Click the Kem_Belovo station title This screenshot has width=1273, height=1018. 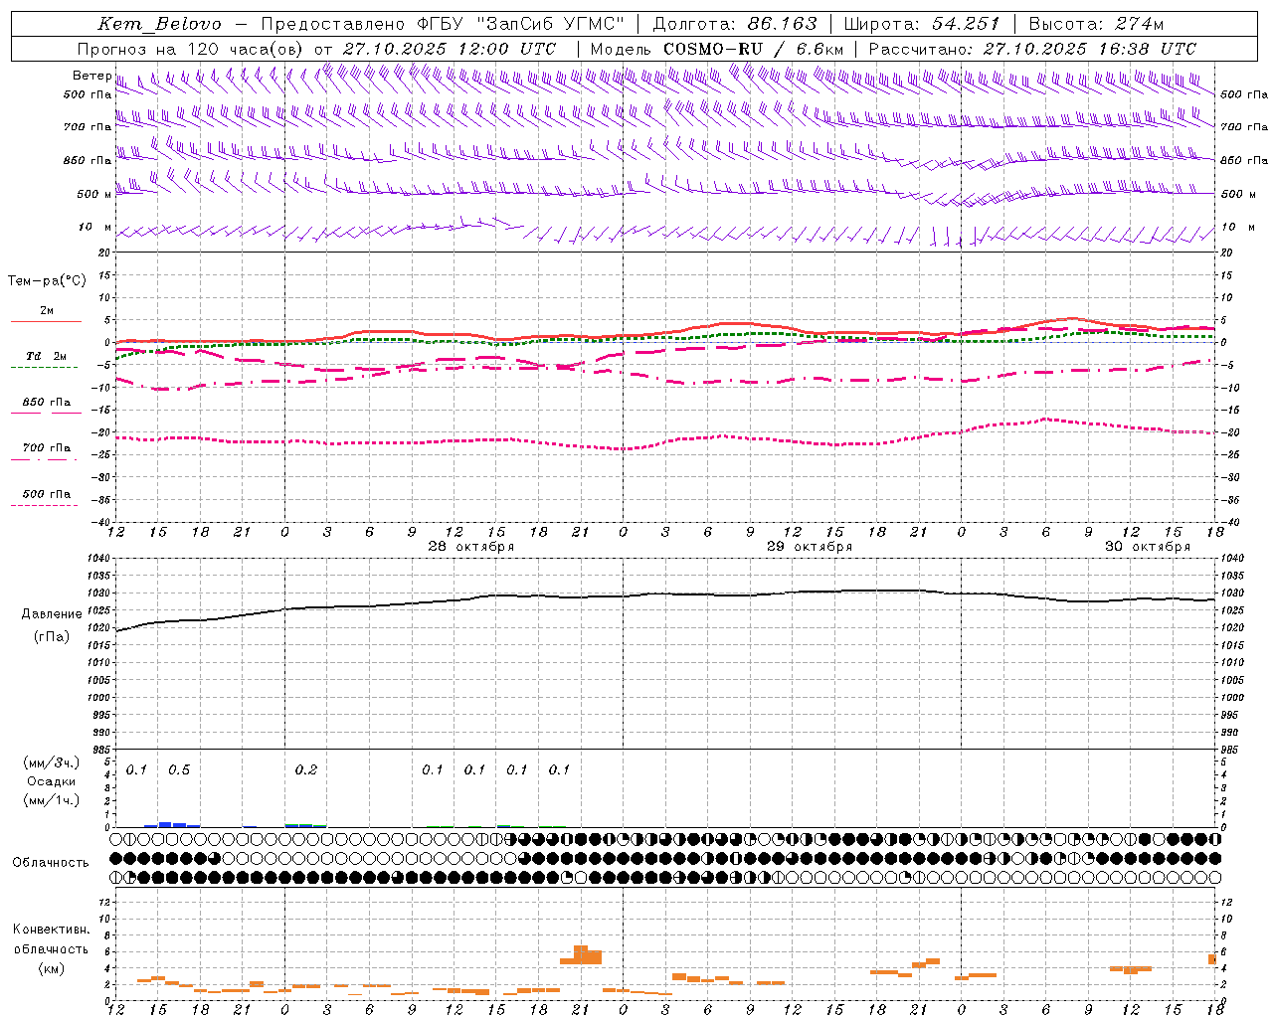pos(159,24)
